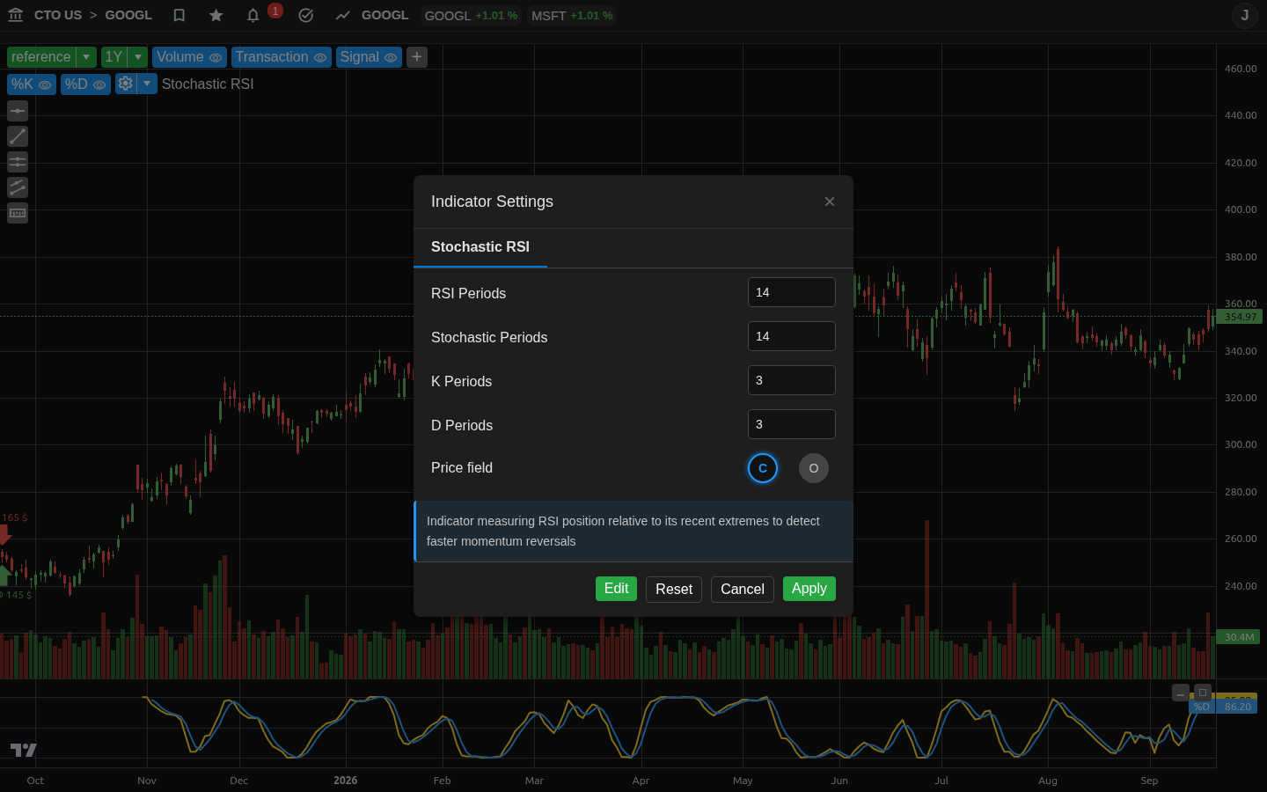The height and width of the screenshot is (792, 1267).
Task: Click the Cancel button
Action: [x=743, y=590]
